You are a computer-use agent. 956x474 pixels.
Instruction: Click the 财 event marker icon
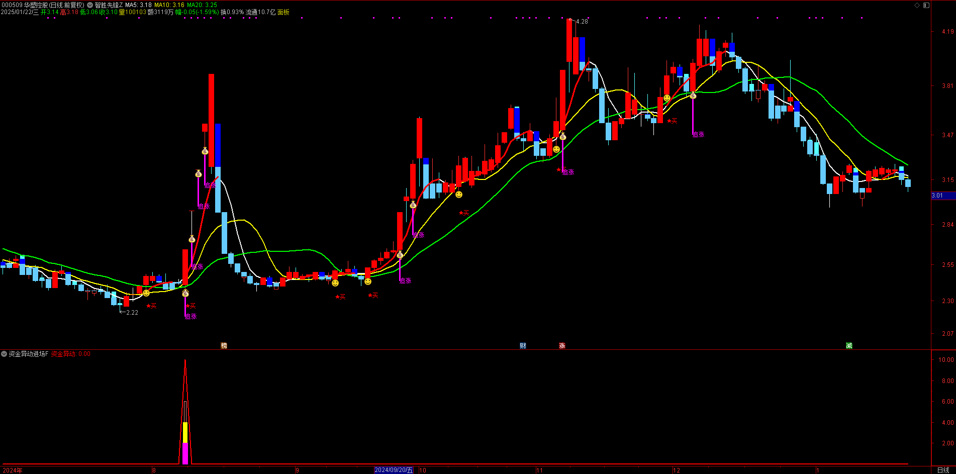[523, 345]
